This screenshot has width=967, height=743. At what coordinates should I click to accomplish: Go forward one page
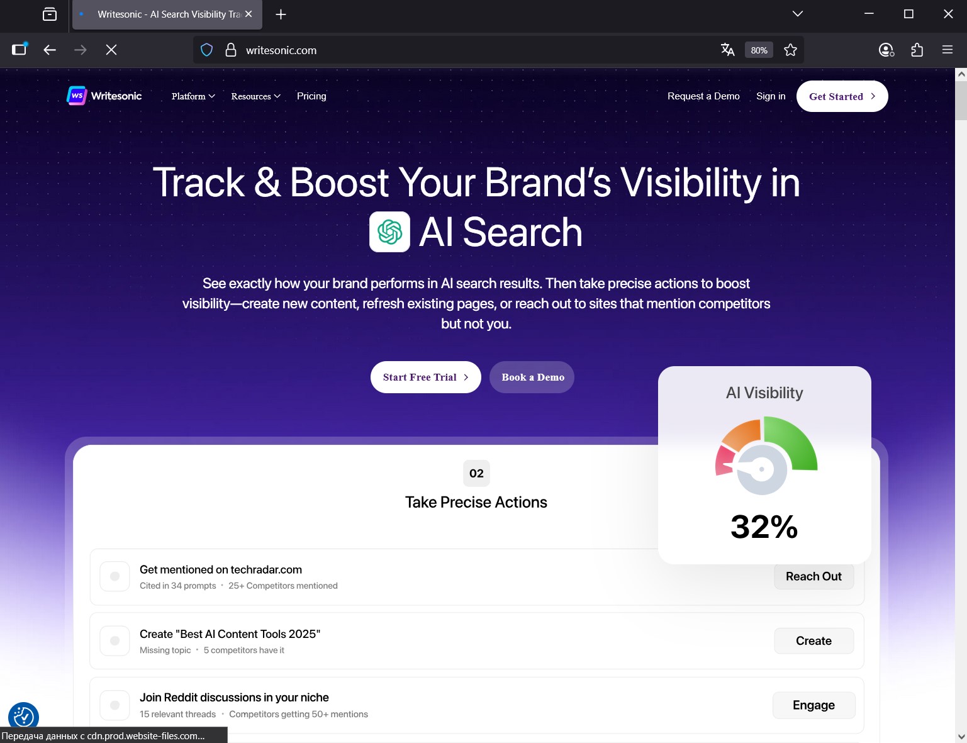tap(81, 50)
